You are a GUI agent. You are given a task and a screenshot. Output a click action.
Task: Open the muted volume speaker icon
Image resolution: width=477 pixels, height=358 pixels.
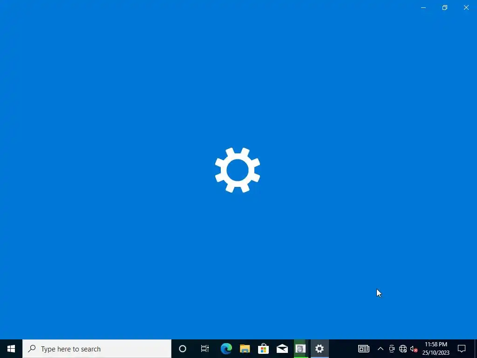(x=414, y=349)
